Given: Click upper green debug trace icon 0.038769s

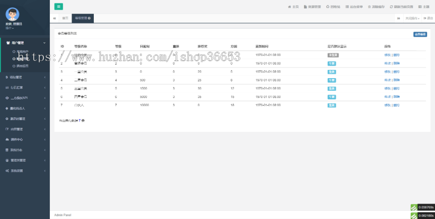Looking at the screenshot, I should coord(414,207).
